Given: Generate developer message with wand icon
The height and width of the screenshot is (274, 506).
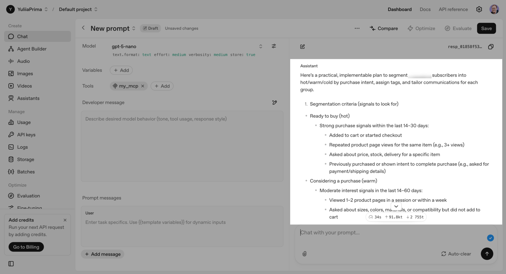Looking at the screenshot, I should 274,102.
